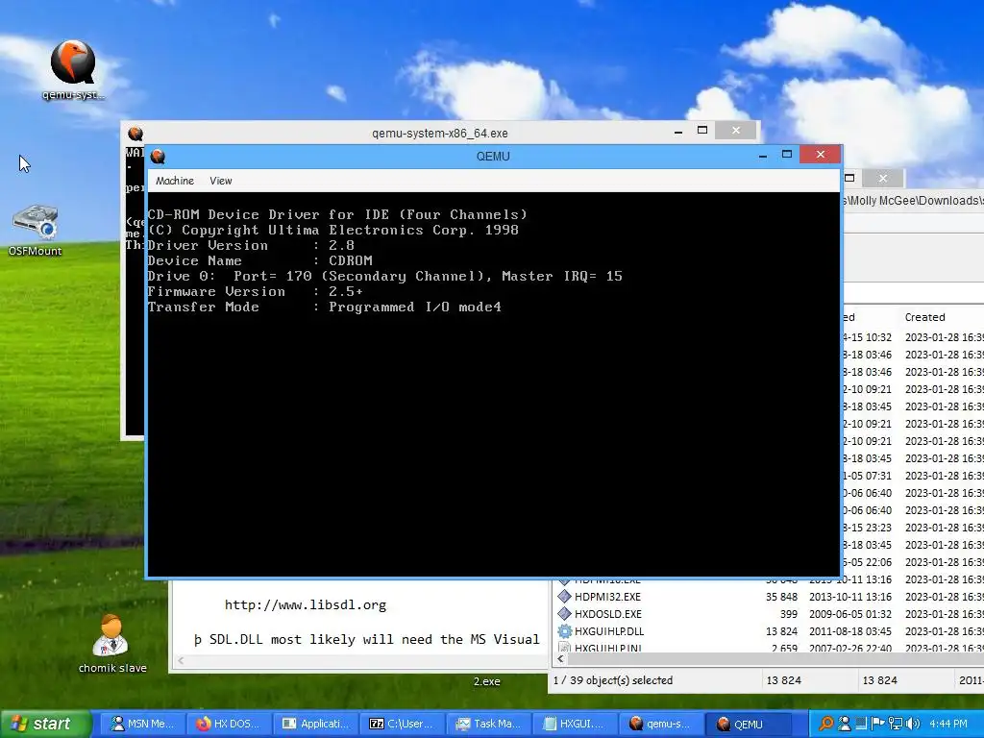Click the 4:44 PM system clock
This screenshot has width=984, height=738.
[948, 724]
